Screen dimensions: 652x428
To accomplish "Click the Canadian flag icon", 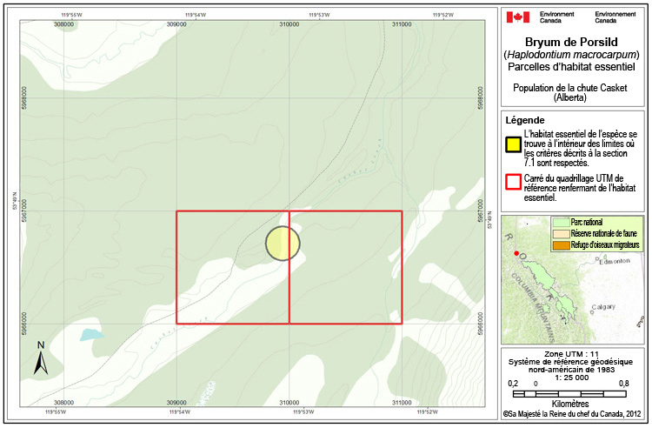I will coord(518,17).
